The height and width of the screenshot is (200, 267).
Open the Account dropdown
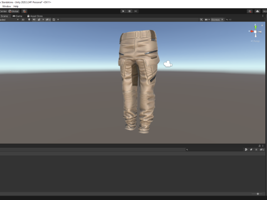pos(265,11)
